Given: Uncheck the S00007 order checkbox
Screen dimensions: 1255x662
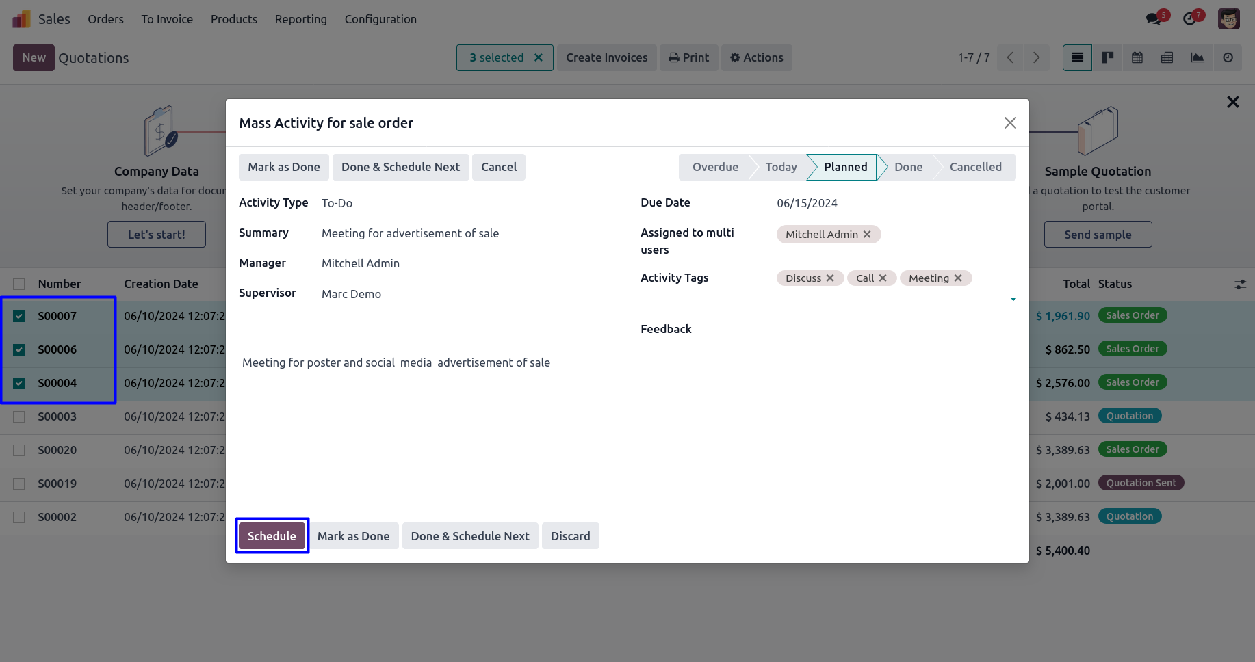Looking at the screenshot, I should [x=19, y=316].
